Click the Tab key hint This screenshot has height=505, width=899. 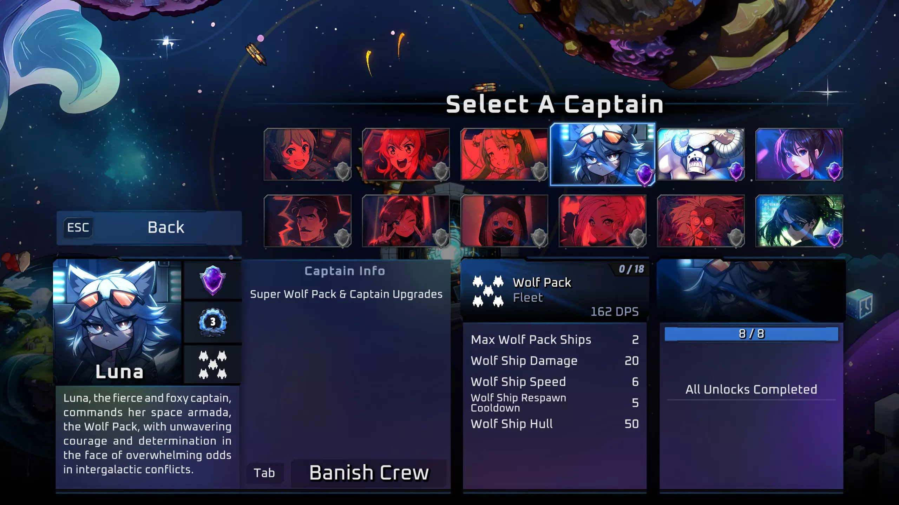[x=264, y=473]
